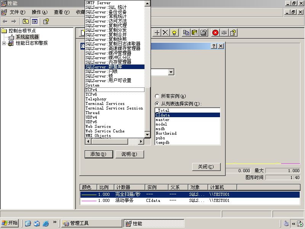Click the 开始 Start button
Image resolution: width=305 pixels, height=229 pixels.
(x=10, y=223)
